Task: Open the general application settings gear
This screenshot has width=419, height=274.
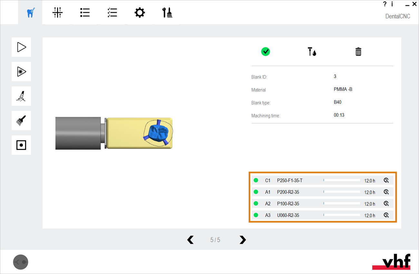Action: click(140, 12)
